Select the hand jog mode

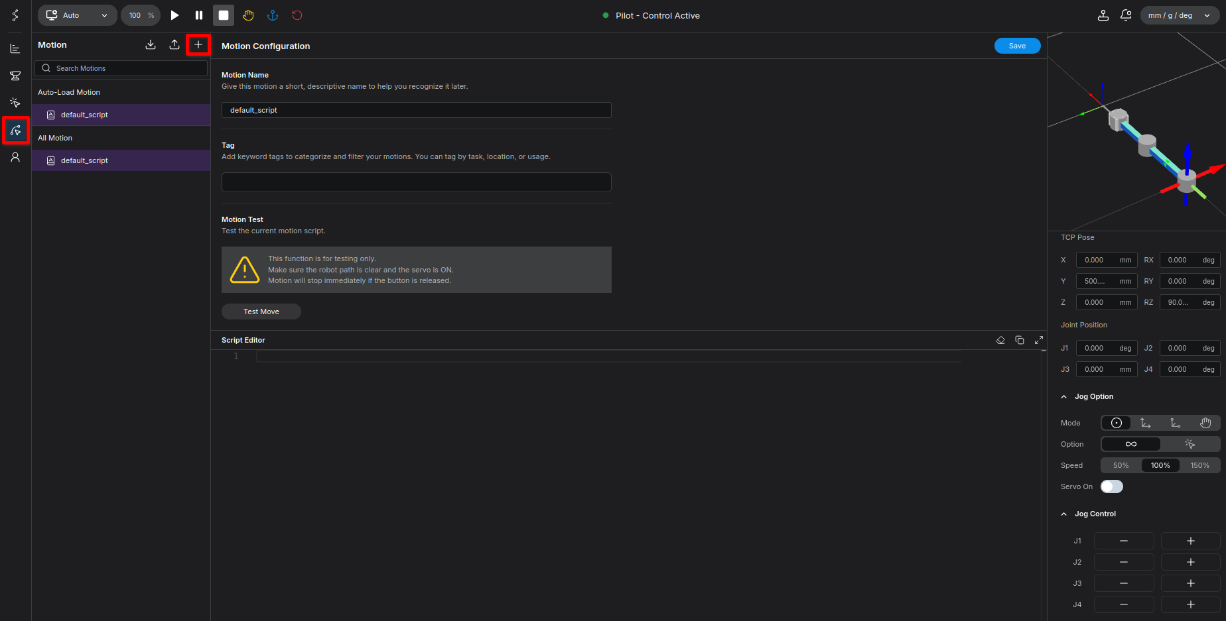(1205, 423)
